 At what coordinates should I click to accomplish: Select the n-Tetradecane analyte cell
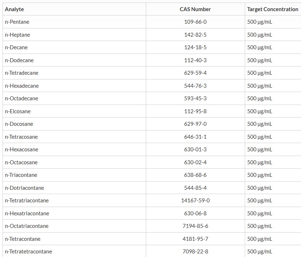coord(21,73)
